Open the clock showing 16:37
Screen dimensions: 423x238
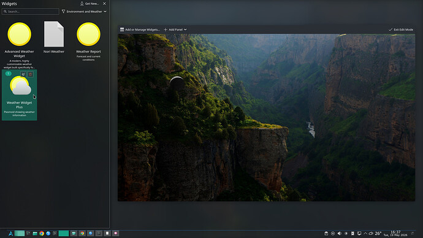tap(395, 234)
